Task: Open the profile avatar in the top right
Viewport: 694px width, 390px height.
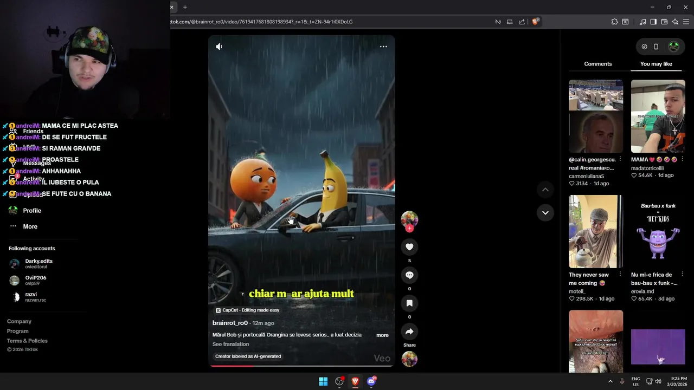Action: coord(674,47)
